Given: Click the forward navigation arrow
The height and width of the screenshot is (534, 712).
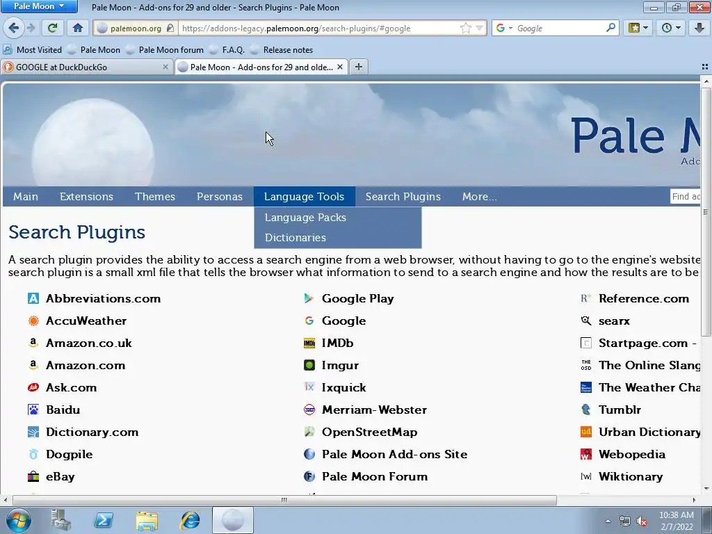Looking at the screenshot, I should click(31, 28).
